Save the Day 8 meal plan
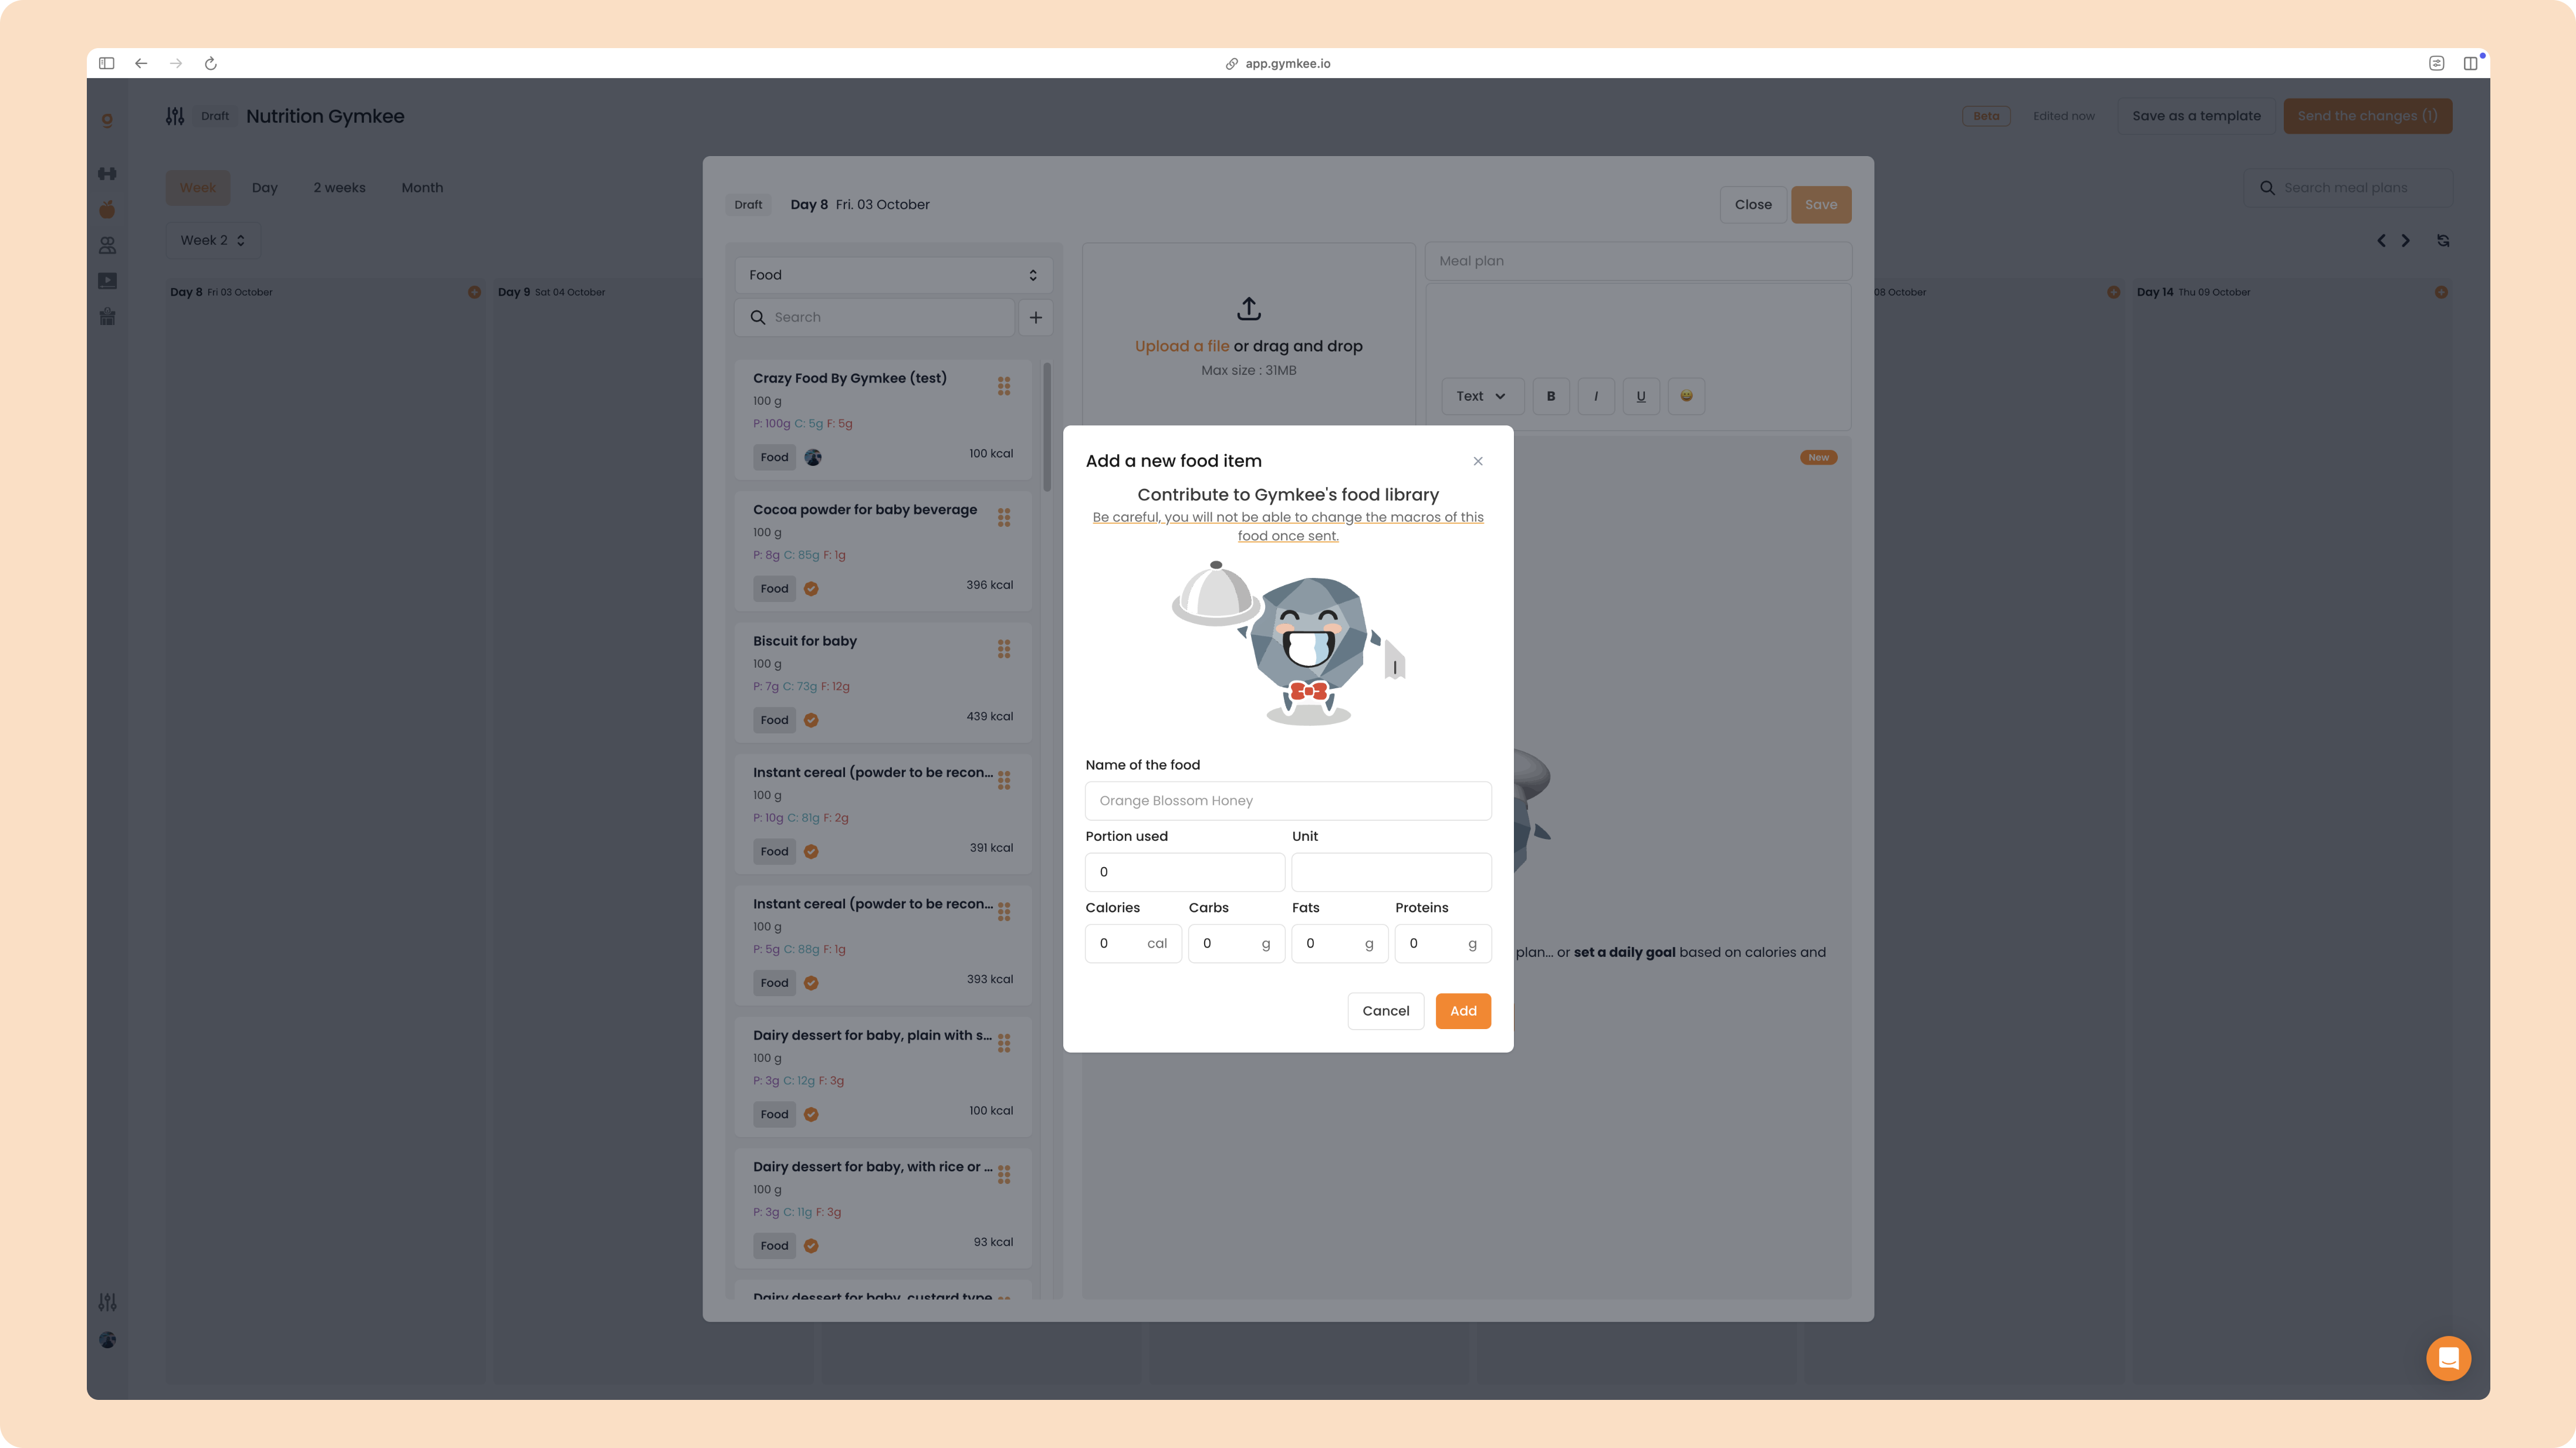 1820,205
